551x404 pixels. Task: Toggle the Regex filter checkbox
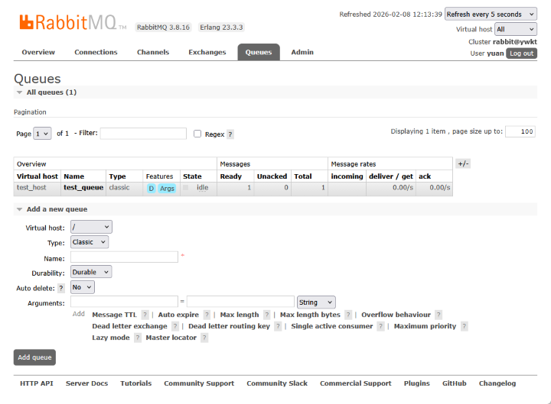[197, 134]
